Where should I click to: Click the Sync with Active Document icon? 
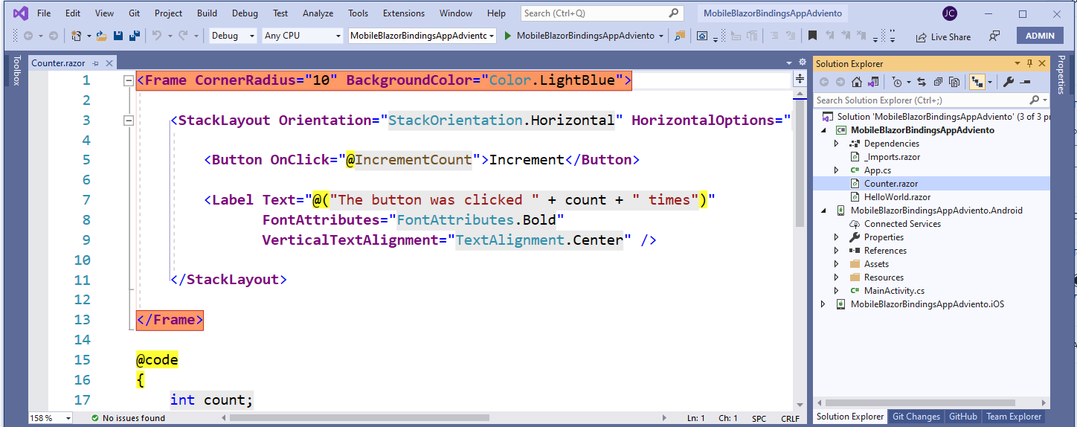pos(922,82)
